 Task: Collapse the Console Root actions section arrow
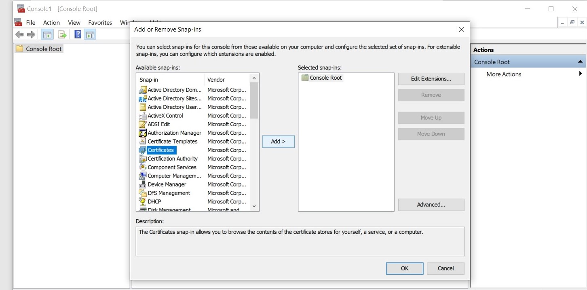point(580,62)
